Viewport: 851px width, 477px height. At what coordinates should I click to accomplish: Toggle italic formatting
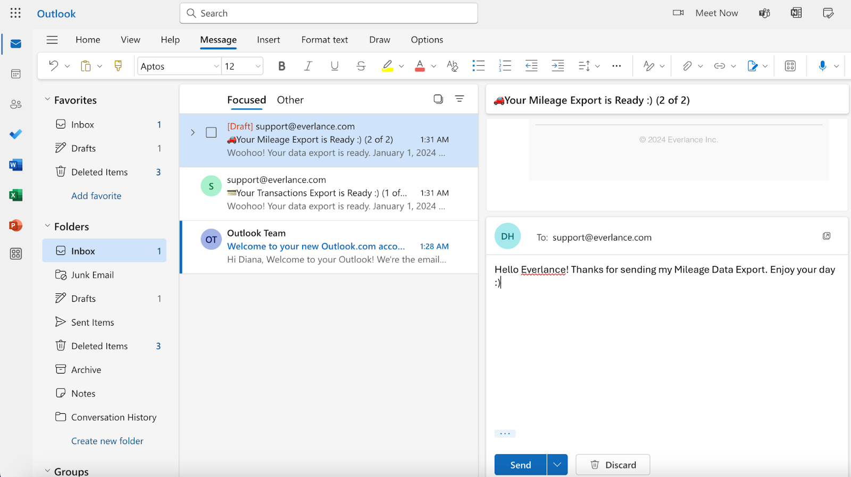[308, 66]
